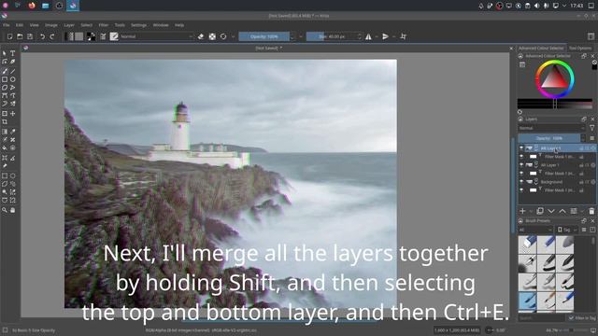Screen dimensions: 598x336
Task: Select the Text tool in the toolbox
Action: click(x=12, y=53)
